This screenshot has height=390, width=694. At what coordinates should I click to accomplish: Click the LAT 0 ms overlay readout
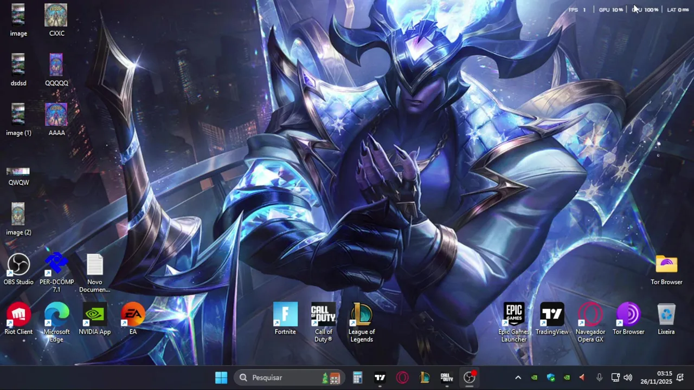coord(678,10)
